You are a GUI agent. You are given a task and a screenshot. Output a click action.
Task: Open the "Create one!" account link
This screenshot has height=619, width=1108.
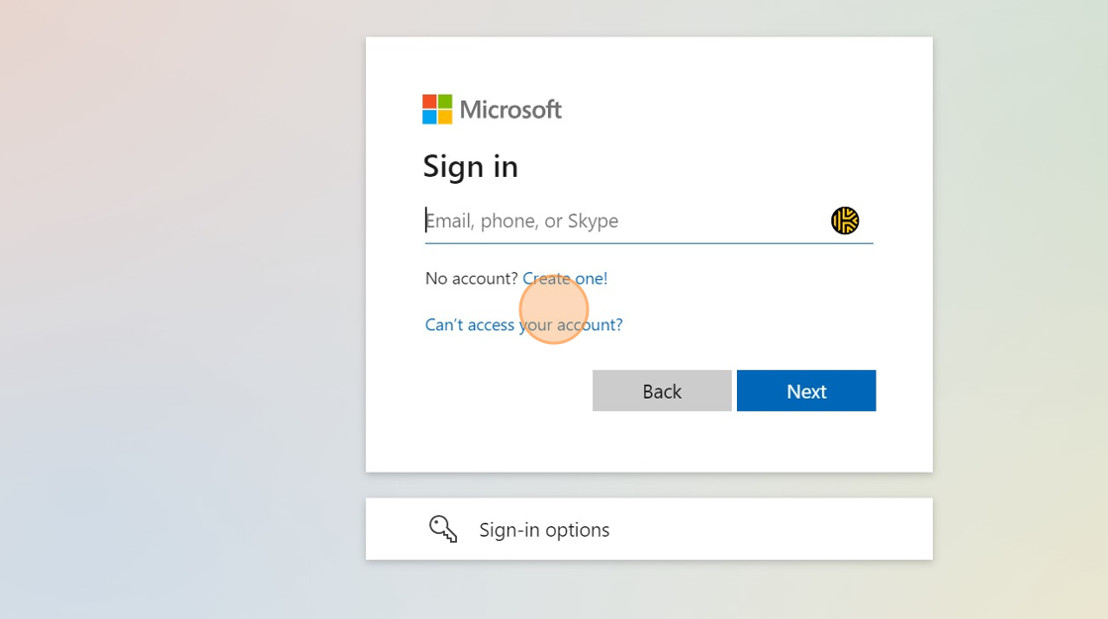(x=565, y=279)
